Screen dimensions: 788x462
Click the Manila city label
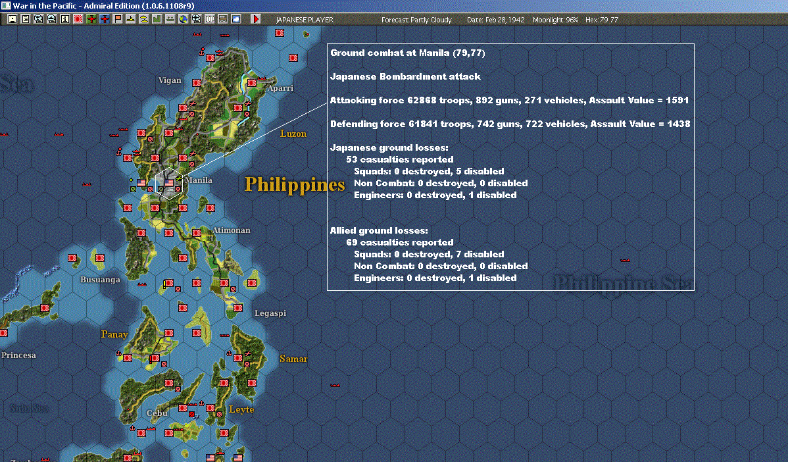pos(199,180)
